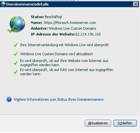Click the IP-Adresse der Website: label
Viewport: 140px width, 133px height.
tap(53, 34)
